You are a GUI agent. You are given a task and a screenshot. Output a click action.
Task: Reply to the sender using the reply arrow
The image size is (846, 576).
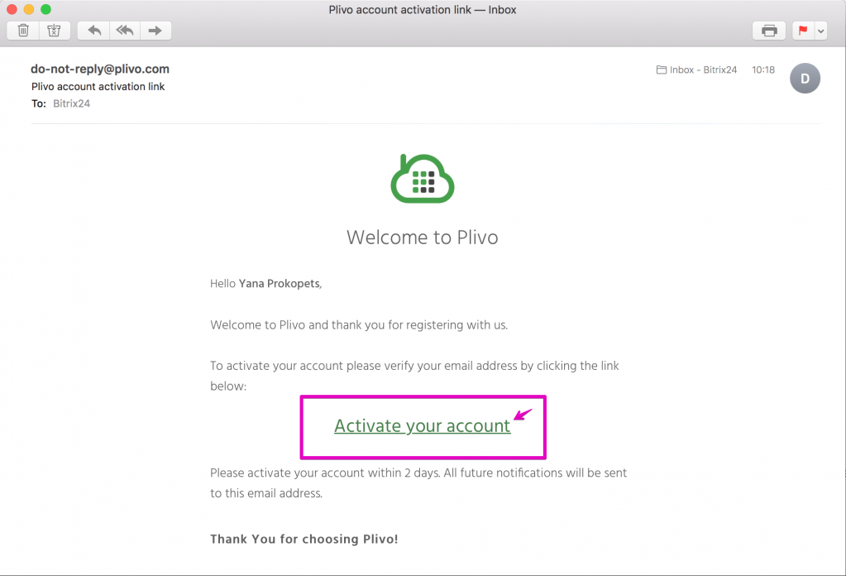[94, 31]
